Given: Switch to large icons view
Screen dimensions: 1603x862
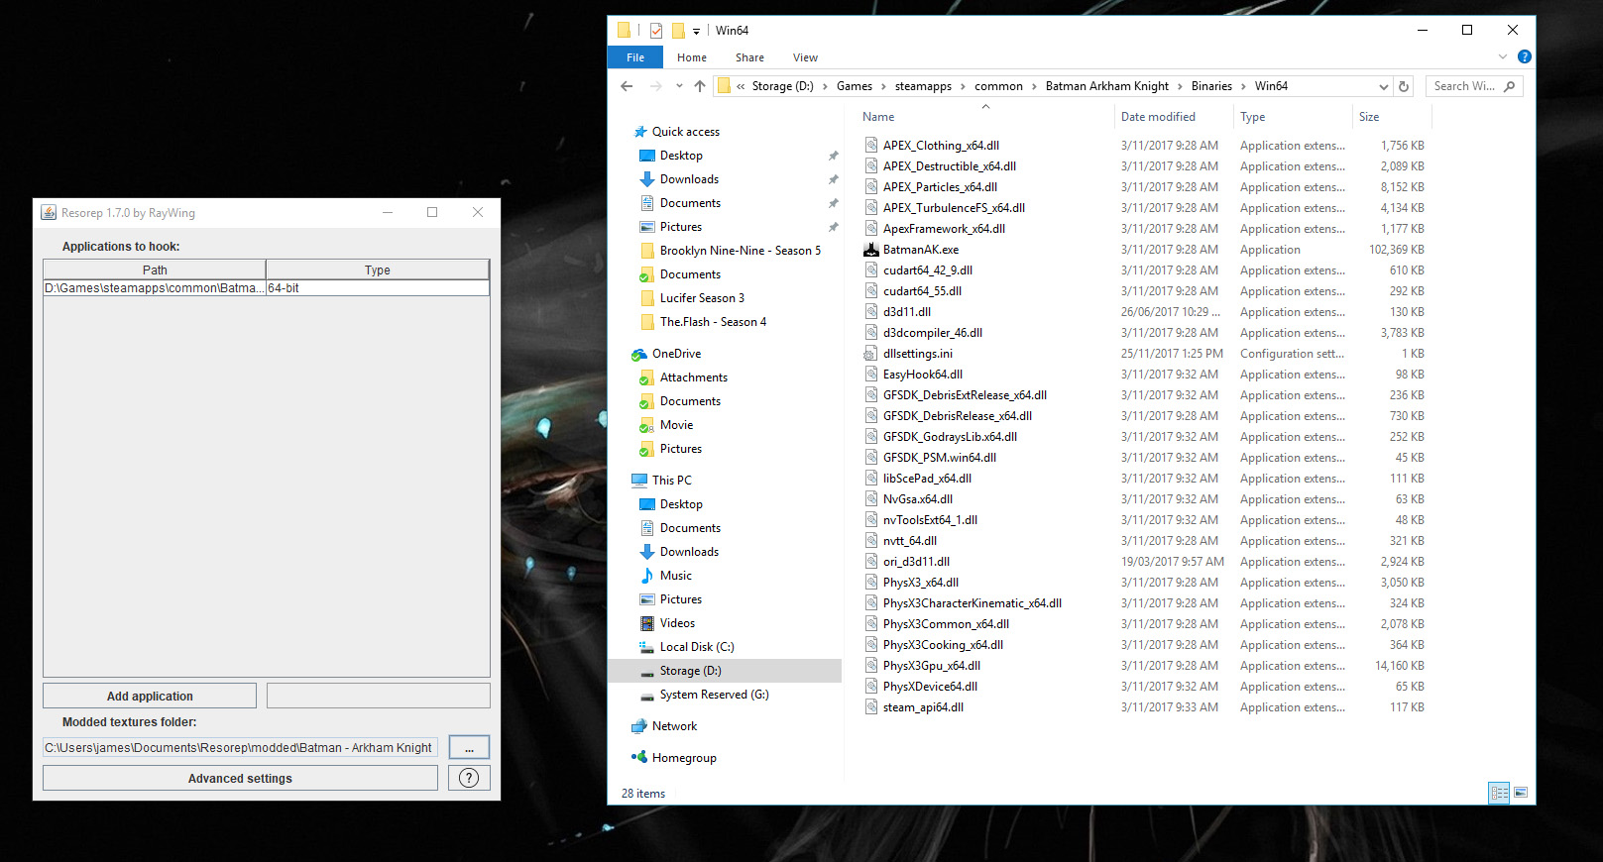Looking at the screenshot, I should coord(1521,793).
